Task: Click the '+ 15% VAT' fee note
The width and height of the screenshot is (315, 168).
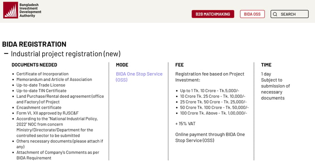Action: (185, 123)
